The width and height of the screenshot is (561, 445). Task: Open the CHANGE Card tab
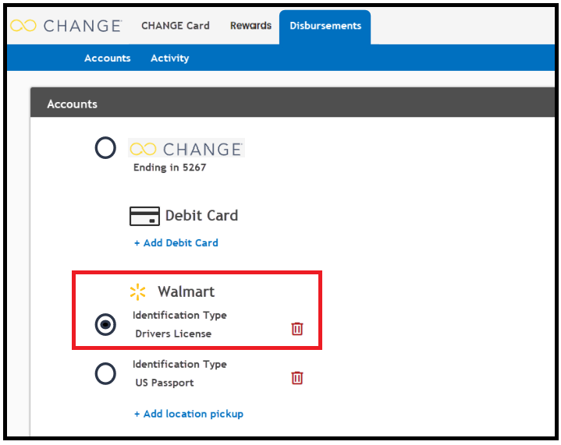176,26
